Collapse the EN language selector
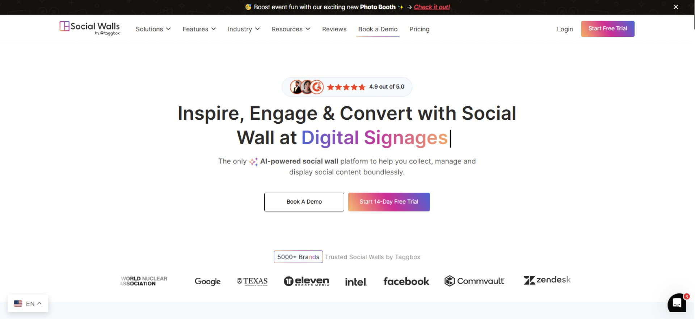695x319 pixels. click(39, 303)
